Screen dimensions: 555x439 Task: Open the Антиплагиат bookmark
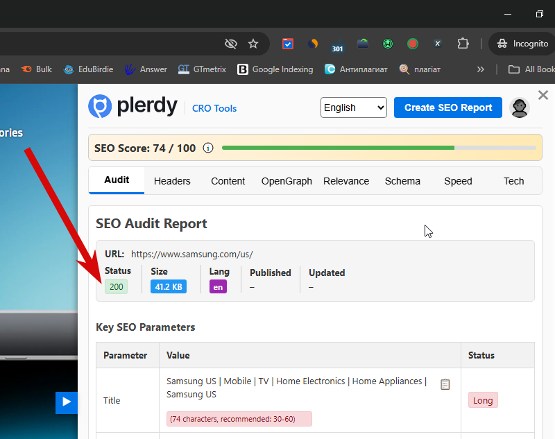[x=356, y=69]
